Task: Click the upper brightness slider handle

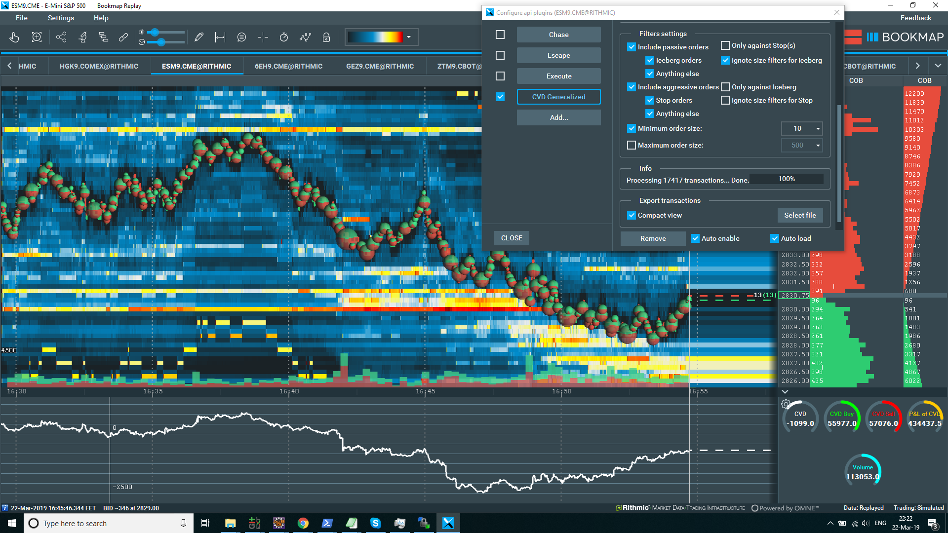Action: click(155, 32)
